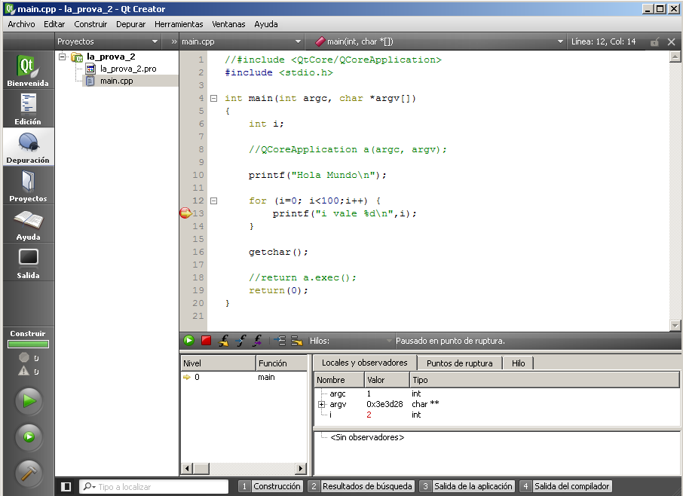683x496 pixels.
Task: Click the large green Run button
Action: [x=29, y=401]
